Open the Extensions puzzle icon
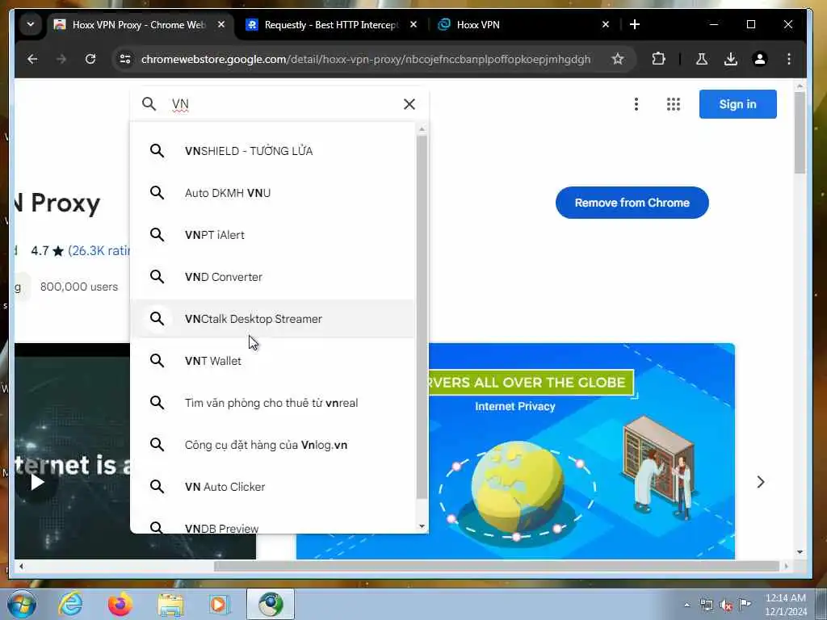This screenshot has height=620, width=827. click(658, 59)
